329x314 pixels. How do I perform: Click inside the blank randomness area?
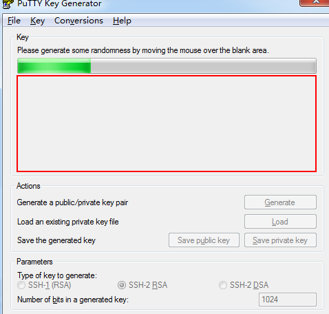tap(167, 123)
